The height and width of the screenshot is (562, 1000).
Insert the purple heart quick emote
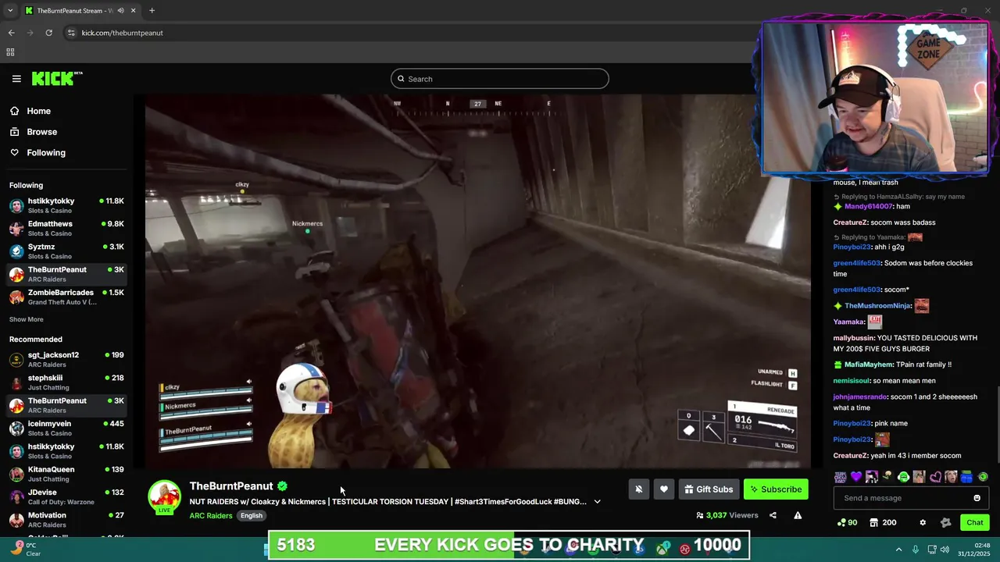856,477
